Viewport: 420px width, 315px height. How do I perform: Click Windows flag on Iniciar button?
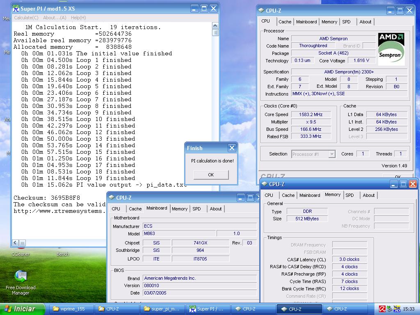click(x=8, y=309)
